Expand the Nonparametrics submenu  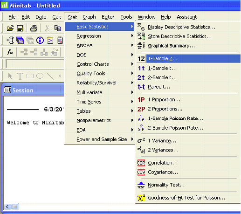coord(100,120)
